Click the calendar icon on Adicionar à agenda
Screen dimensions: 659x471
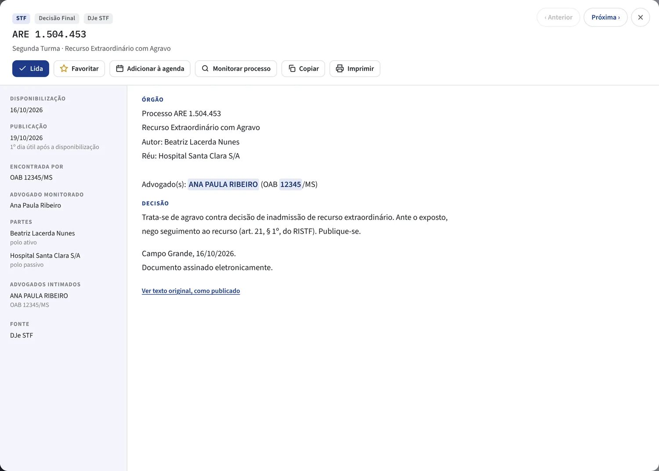pyautogui.click(x=119, y=68)
